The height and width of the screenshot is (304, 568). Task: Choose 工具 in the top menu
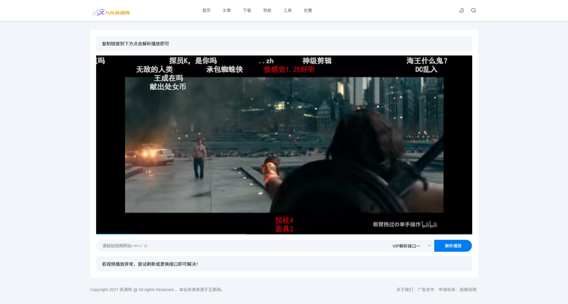click(x=287, y=10)
